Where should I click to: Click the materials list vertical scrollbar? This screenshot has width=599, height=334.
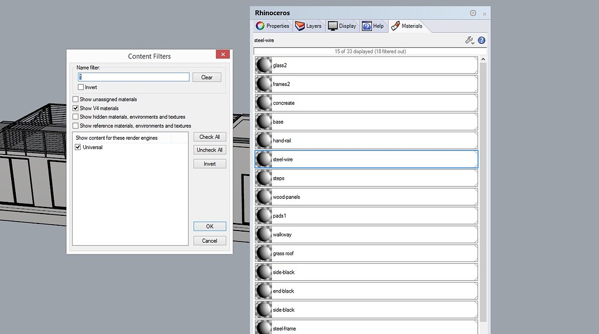[x=483, y=192]
